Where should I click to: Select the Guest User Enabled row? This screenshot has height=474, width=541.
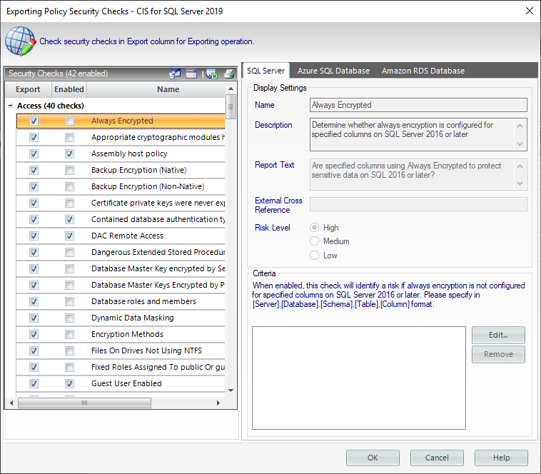(x=126, y=384)
